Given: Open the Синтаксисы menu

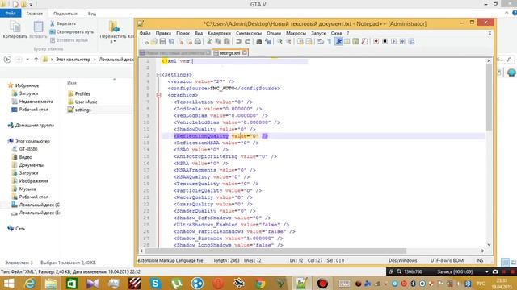Looking at the screenshot, I should (x=249, y=33).
